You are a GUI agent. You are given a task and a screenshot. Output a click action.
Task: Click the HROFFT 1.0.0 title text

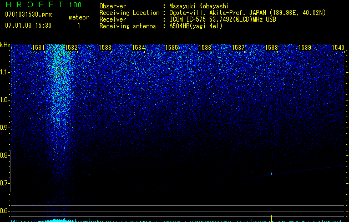pos(43,4)
